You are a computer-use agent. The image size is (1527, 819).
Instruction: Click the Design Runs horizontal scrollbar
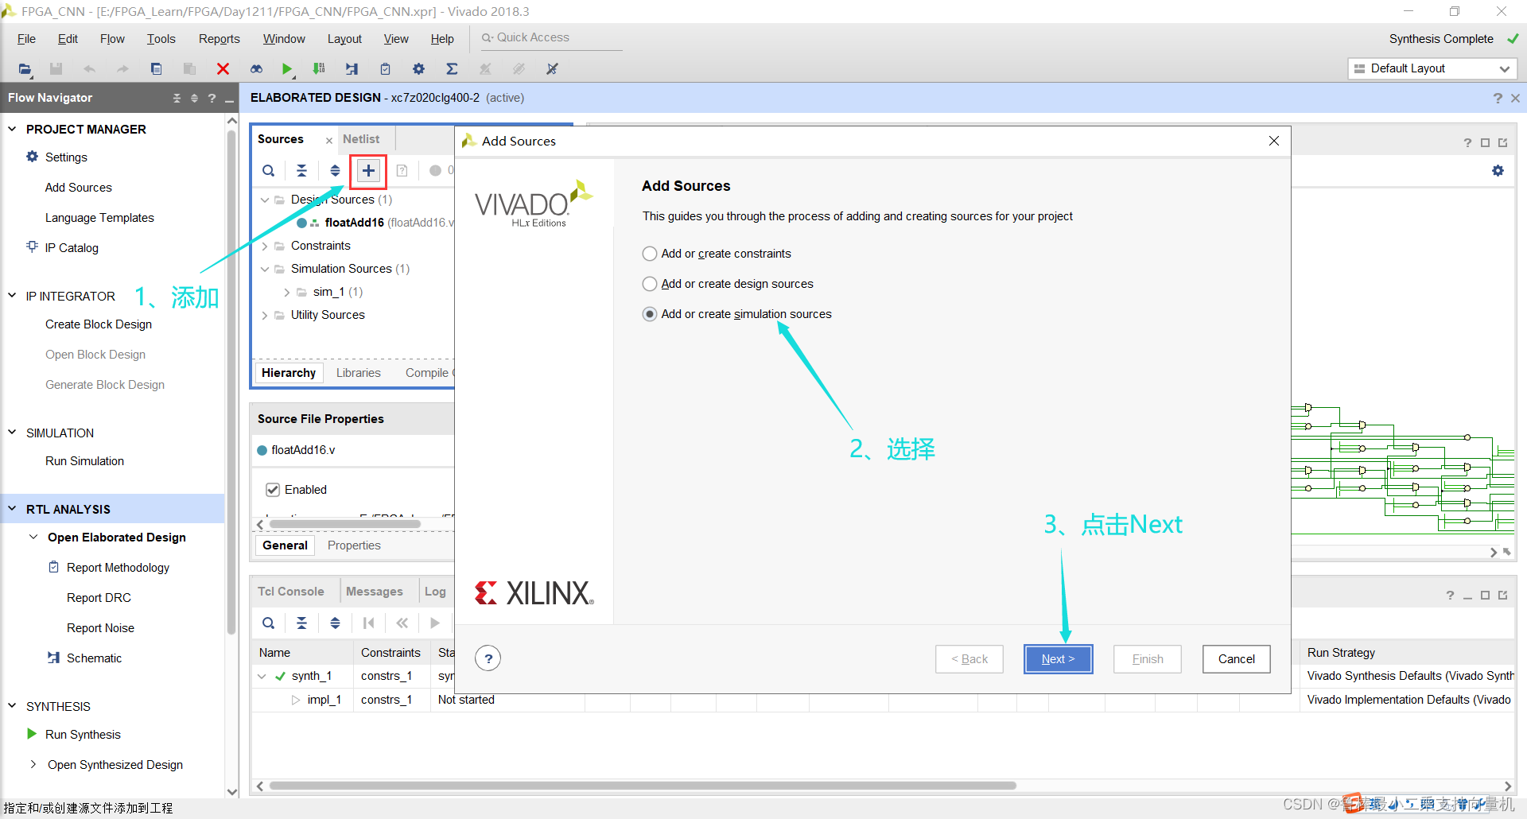click(x=643, y=786)
